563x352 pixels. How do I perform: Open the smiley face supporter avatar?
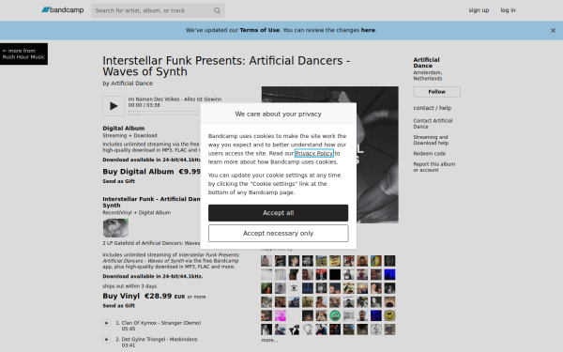point(389,315)
